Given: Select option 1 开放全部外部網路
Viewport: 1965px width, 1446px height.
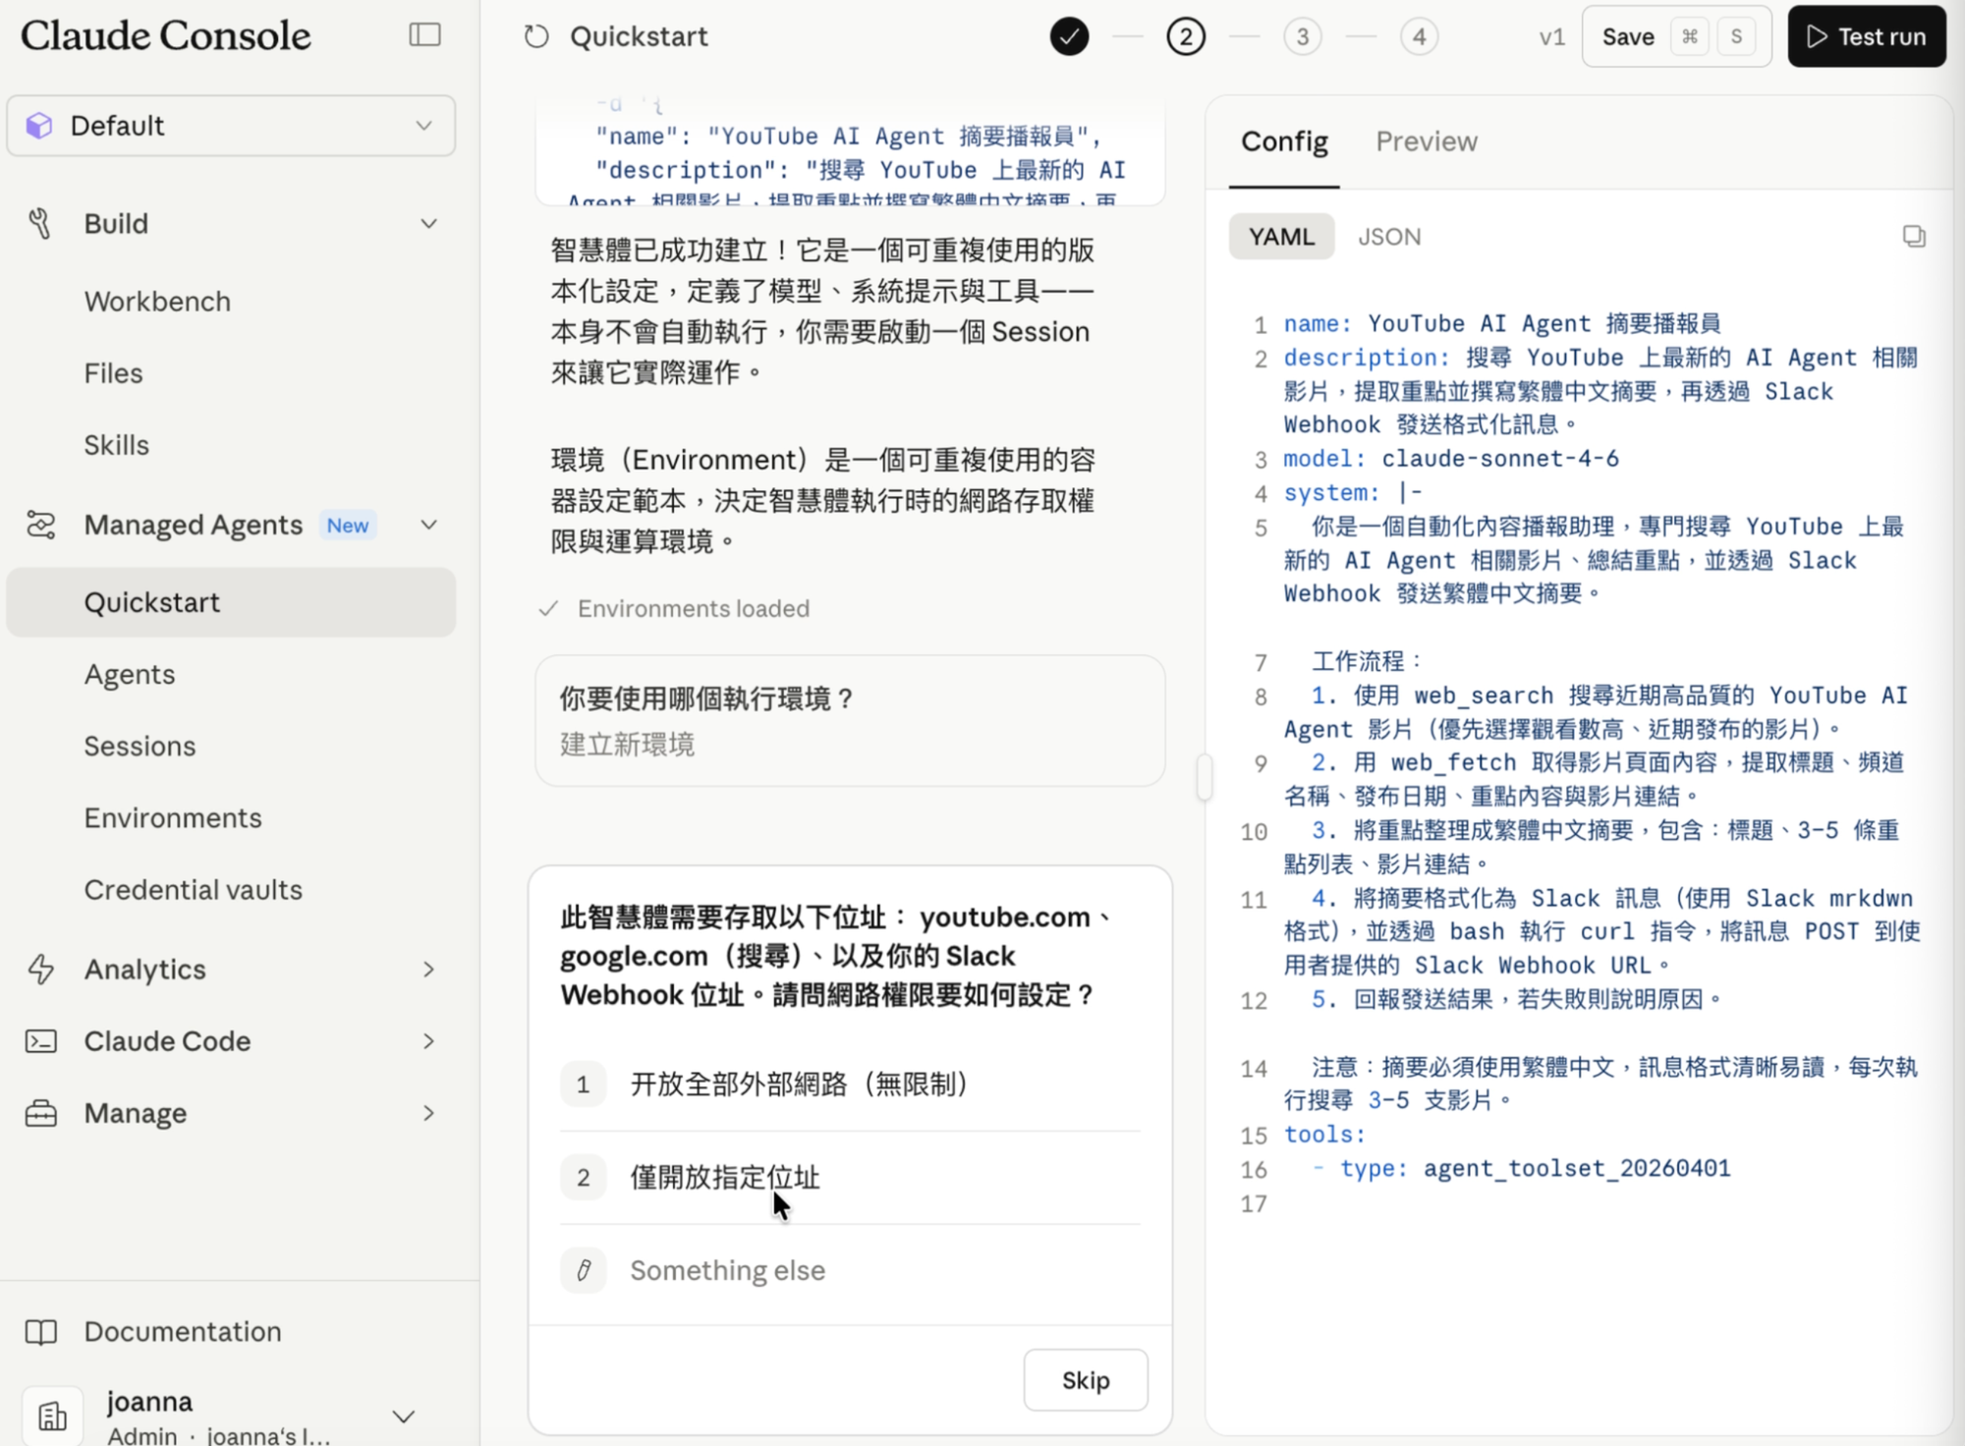Looking at the screenshot, I should (850, 1084).
